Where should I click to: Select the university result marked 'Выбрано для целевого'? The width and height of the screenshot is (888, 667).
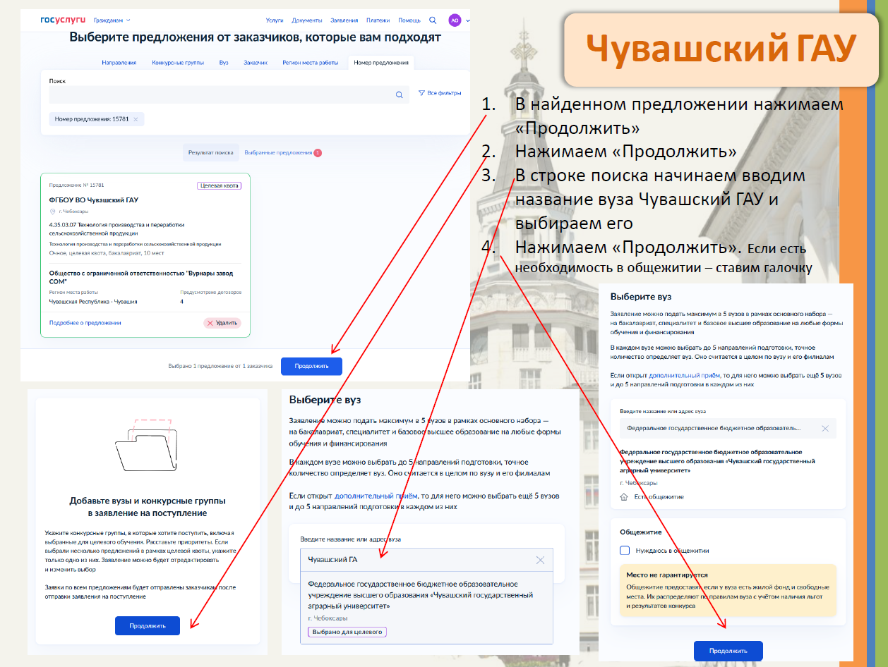pos(426,606)
